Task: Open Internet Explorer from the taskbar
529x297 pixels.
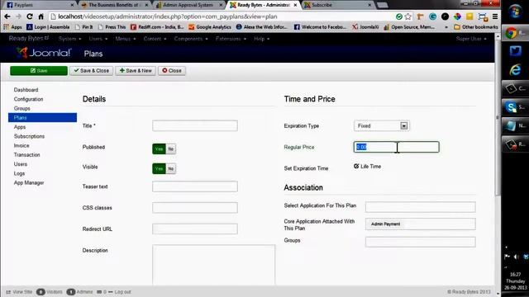Action: click(515, 69)
